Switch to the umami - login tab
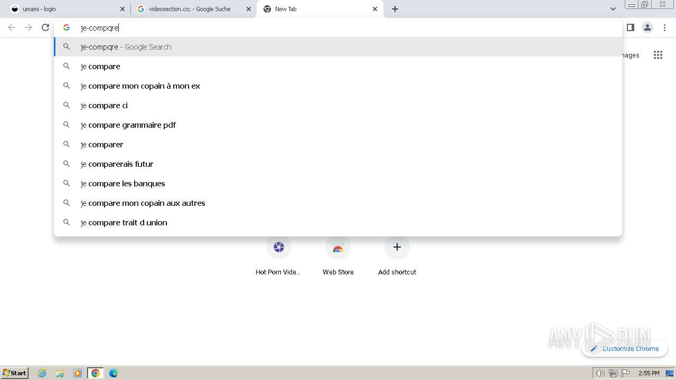Image resolution: width=676 pixels, height=380 pixels. point(65,9)
